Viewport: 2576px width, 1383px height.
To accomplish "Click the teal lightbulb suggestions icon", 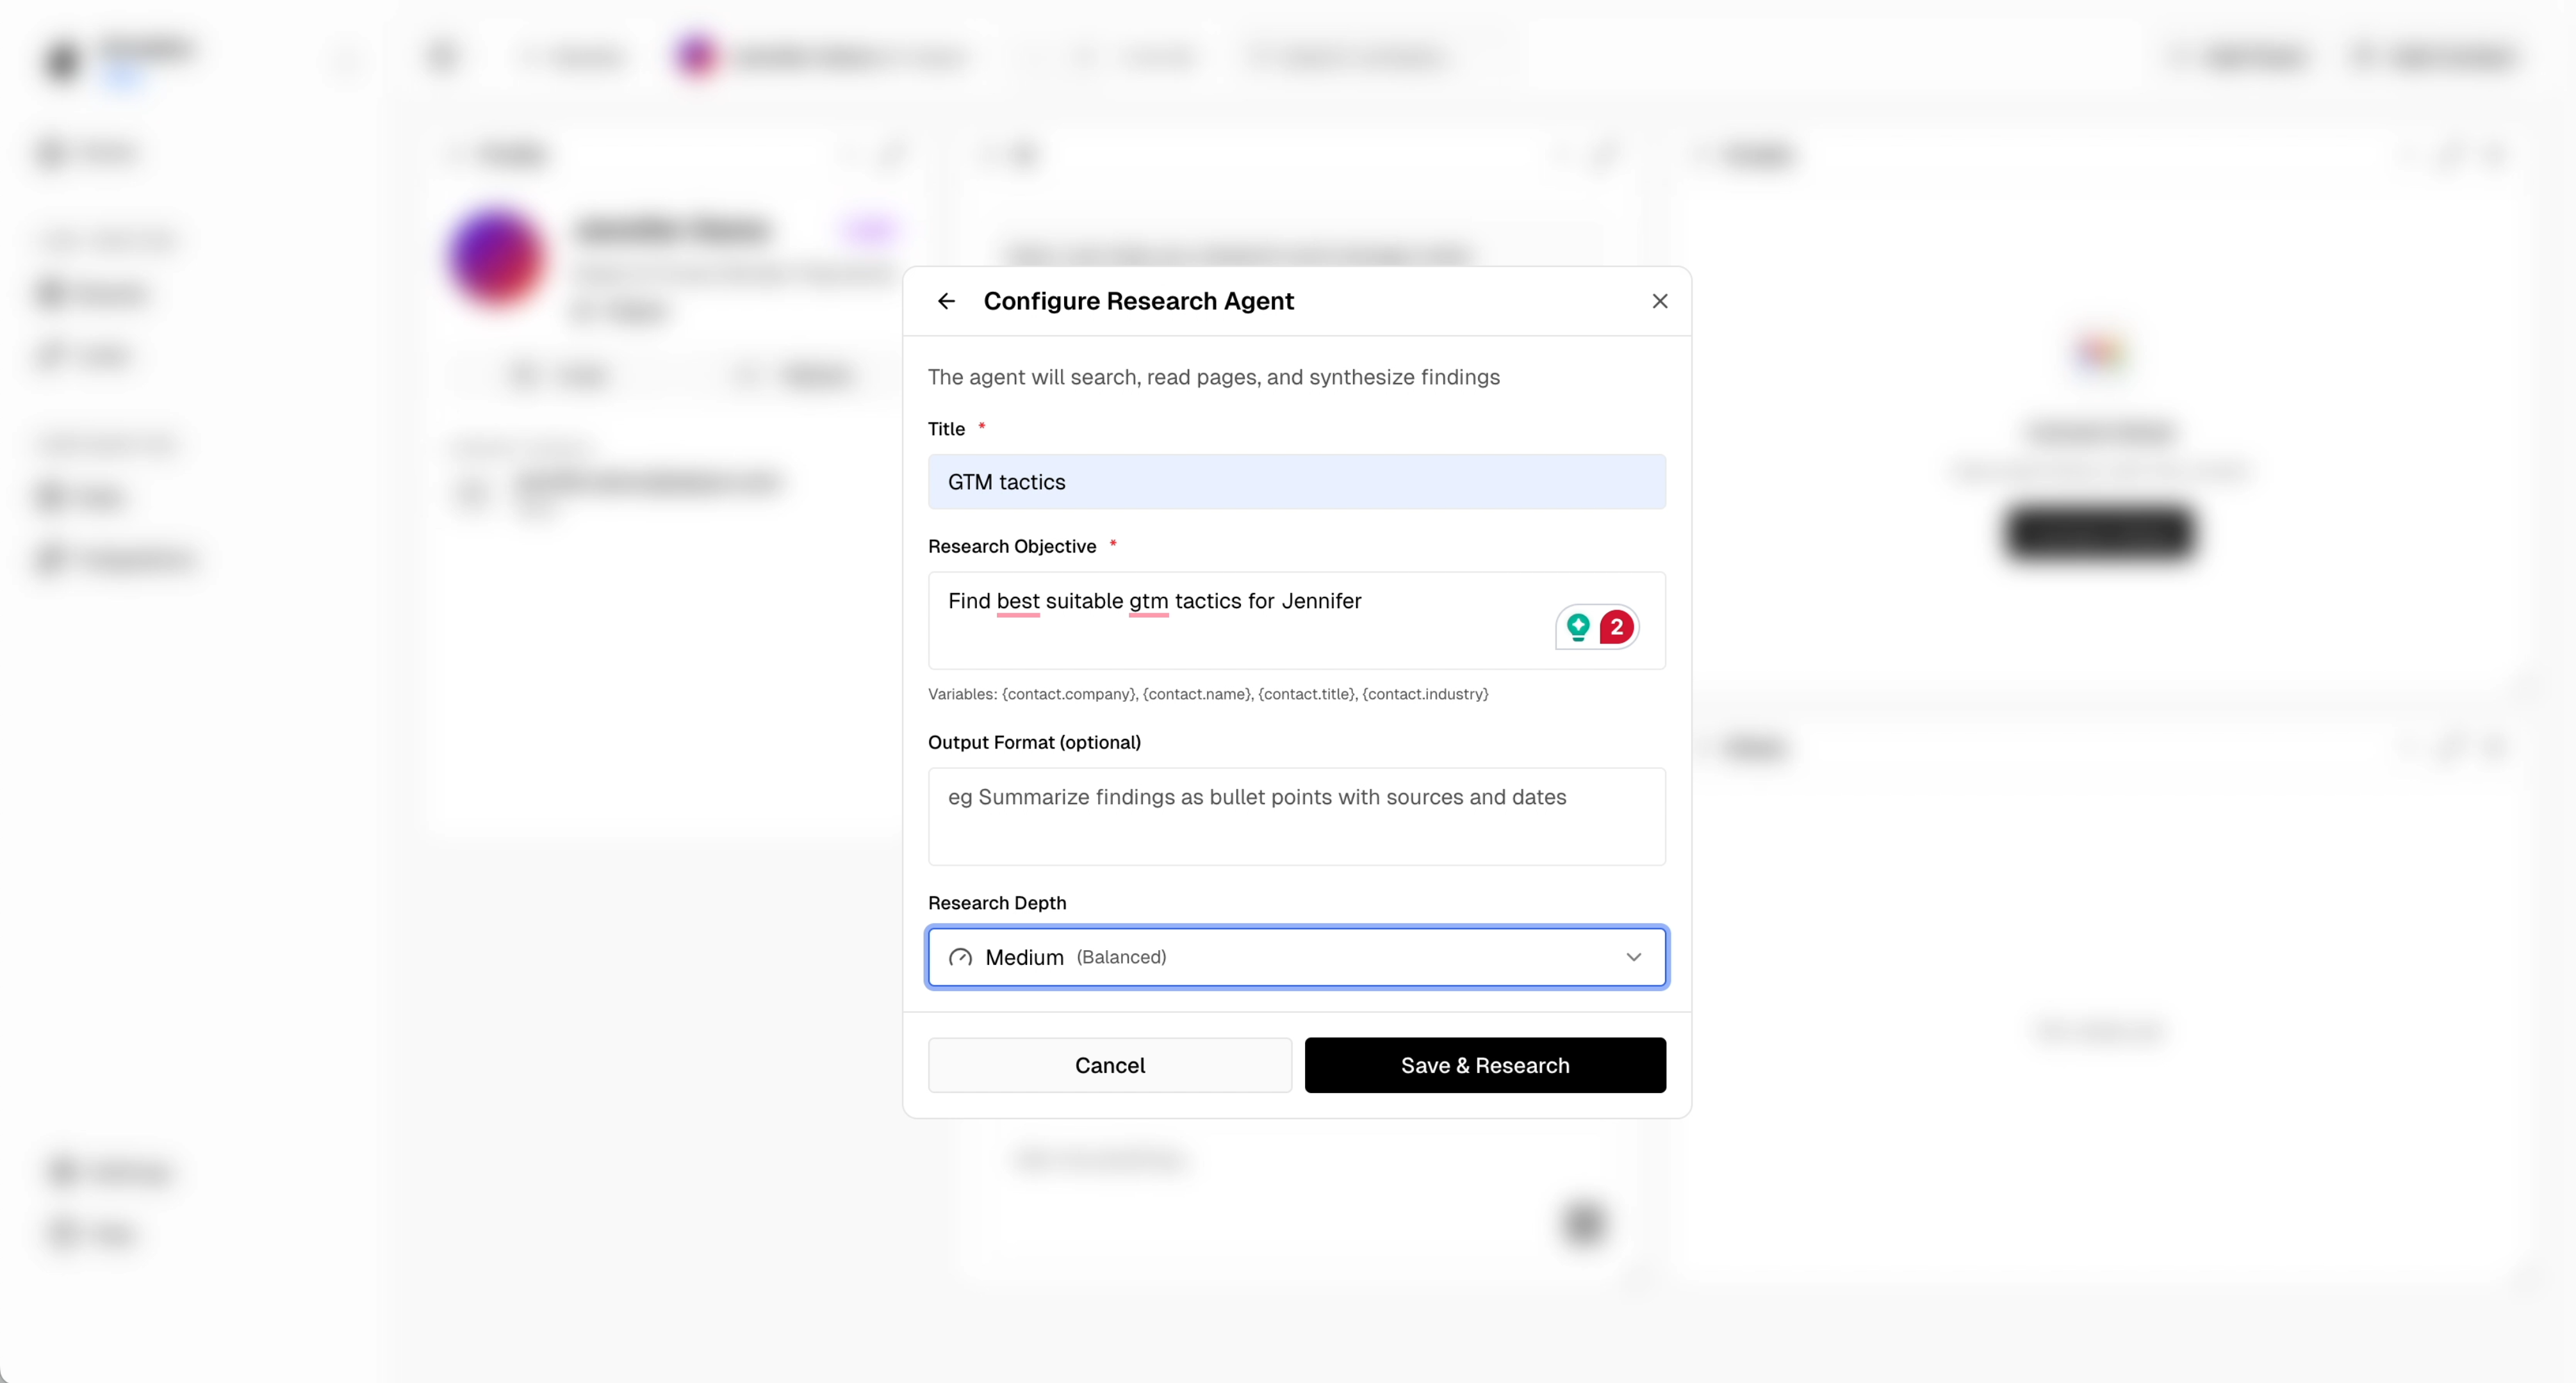I will (x=1578, y=627).
